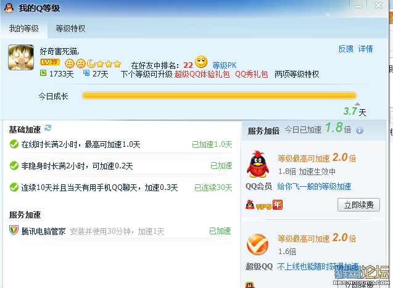Click the 腾讯电脑管家 shield icon
This screenshot has height=288, width=393.
point(14,230)
